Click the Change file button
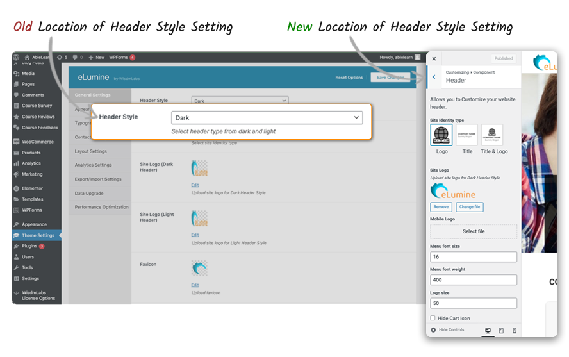The height and width of the screenshot is (357, 569). [x=470, y=207]
